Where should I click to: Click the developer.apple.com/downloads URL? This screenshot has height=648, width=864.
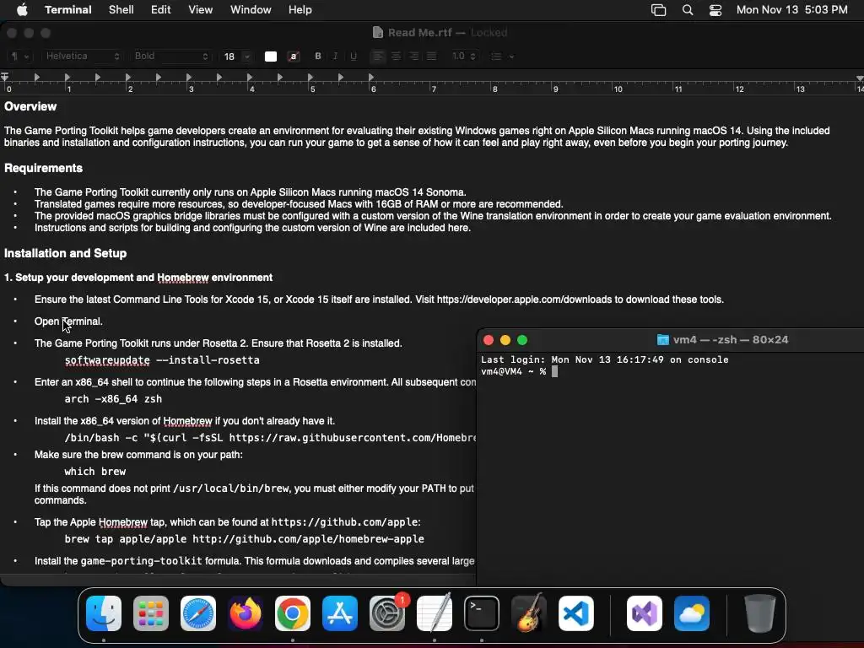[524, 300]
